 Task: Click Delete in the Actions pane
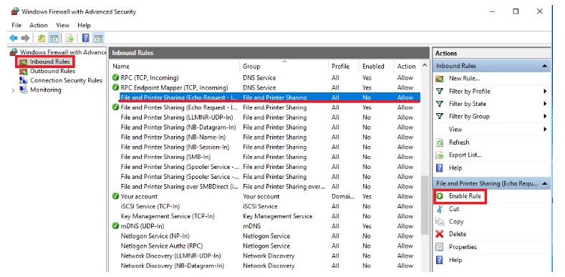point(458,234)
